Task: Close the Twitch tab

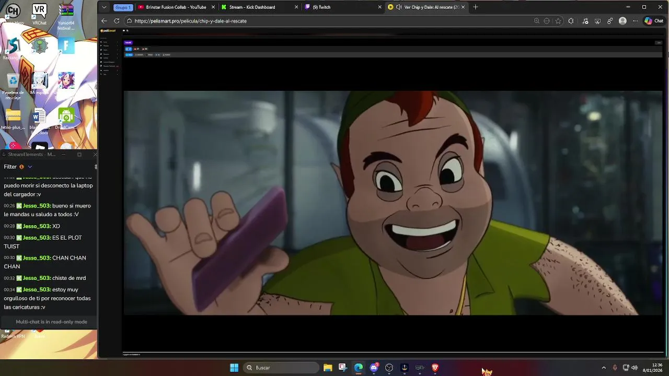Action: coord(380,7)
